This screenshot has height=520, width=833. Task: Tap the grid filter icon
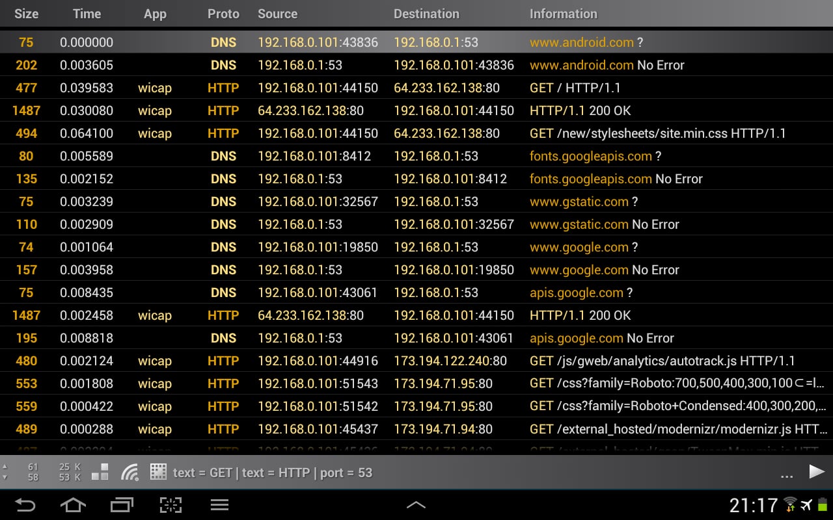click(x=158, y=472)
